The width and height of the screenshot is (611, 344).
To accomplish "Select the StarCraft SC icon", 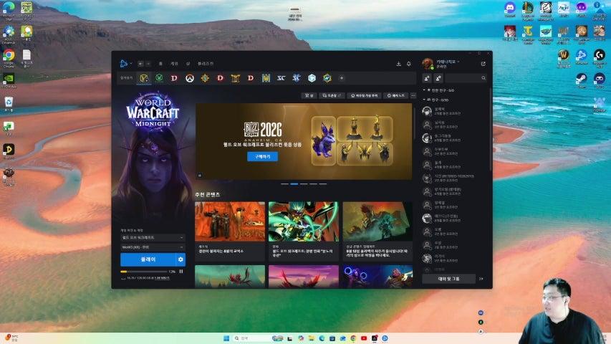I will pyautogui.click(x=281, y=78).
